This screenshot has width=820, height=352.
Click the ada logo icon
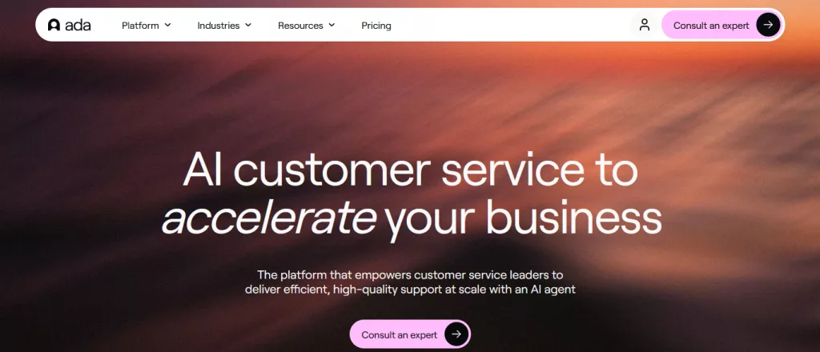click(54, 26)
